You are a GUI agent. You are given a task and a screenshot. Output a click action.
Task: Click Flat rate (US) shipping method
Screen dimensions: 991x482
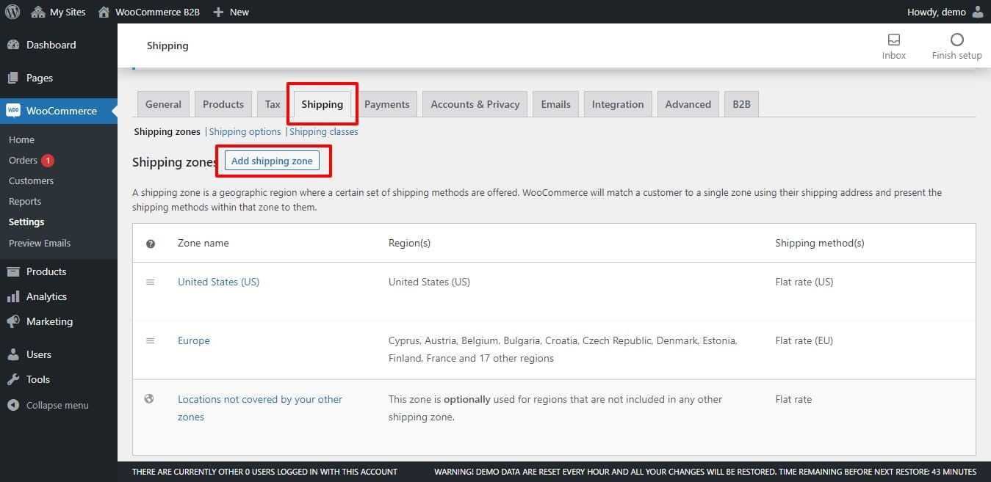coord(804,282)
